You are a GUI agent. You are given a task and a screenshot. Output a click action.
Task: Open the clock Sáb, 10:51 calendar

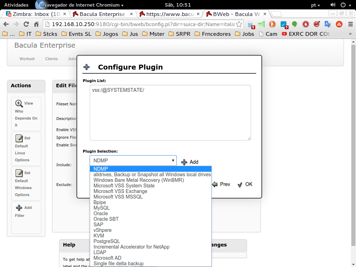pos(178,5)
